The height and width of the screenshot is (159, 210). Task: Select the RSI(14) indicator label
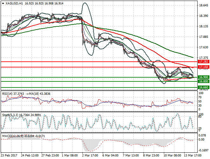pyautogui.click(x=7, y=94)
